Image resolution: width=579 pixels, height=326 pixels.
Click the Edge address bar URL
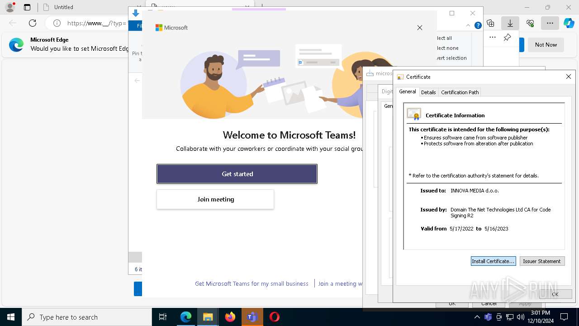tap(96, 23)
